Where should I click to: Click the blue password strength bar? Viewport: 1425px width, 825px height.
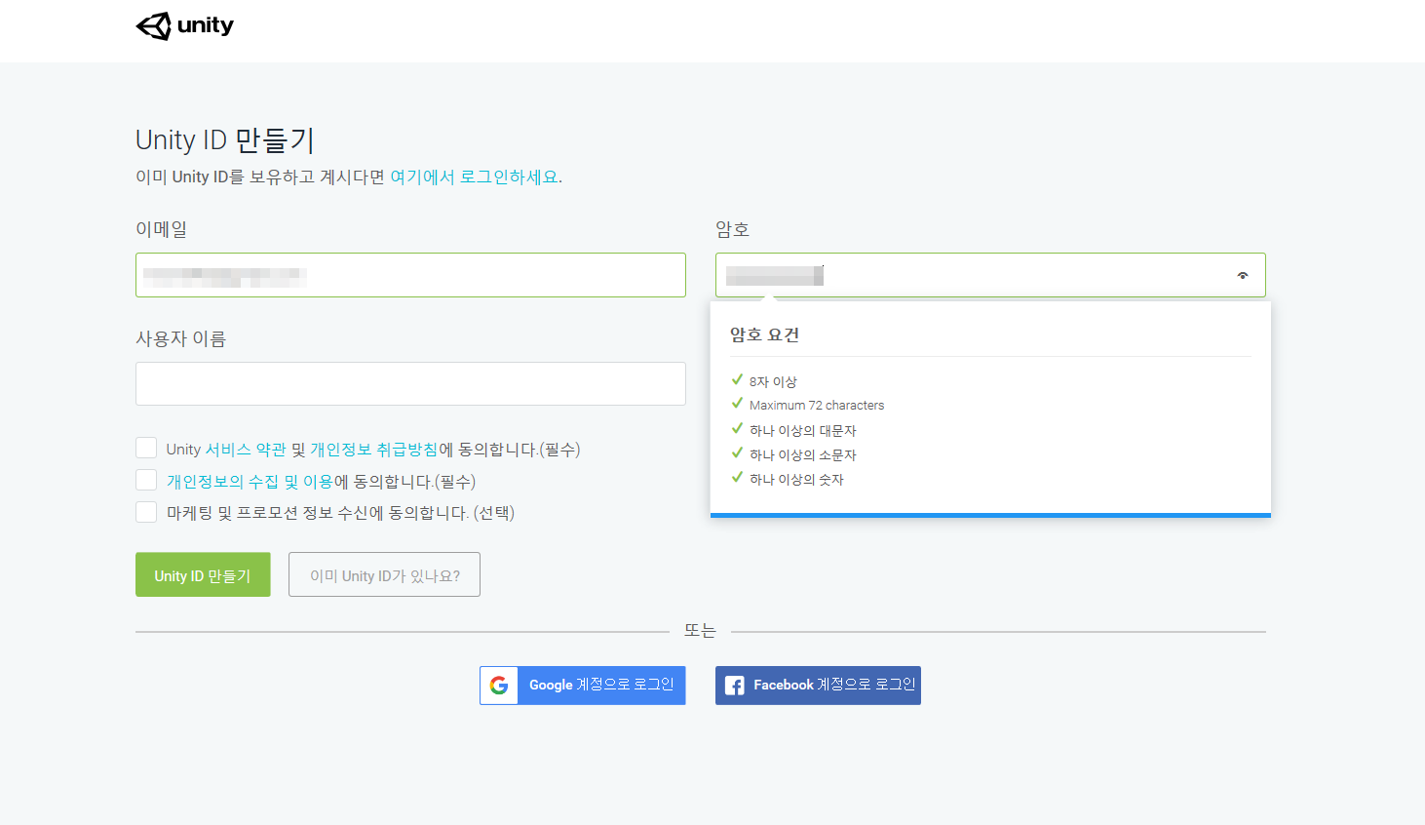990,515
